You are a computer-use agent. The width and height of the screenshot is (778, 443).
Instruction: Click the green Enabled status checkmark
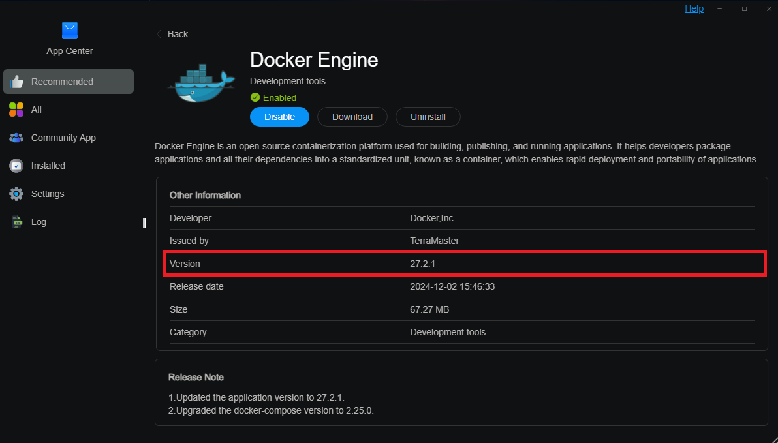255,97
